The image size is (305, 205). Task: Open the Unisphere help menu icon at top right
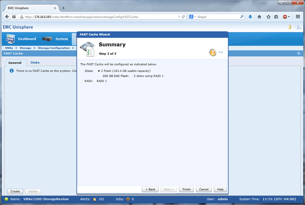298,27
